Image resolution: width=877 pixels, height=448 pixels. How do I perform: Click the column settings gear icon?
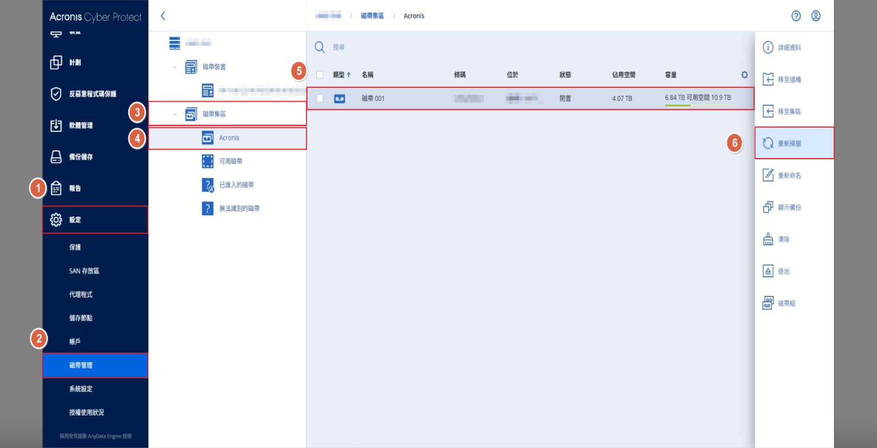(745, 75)
